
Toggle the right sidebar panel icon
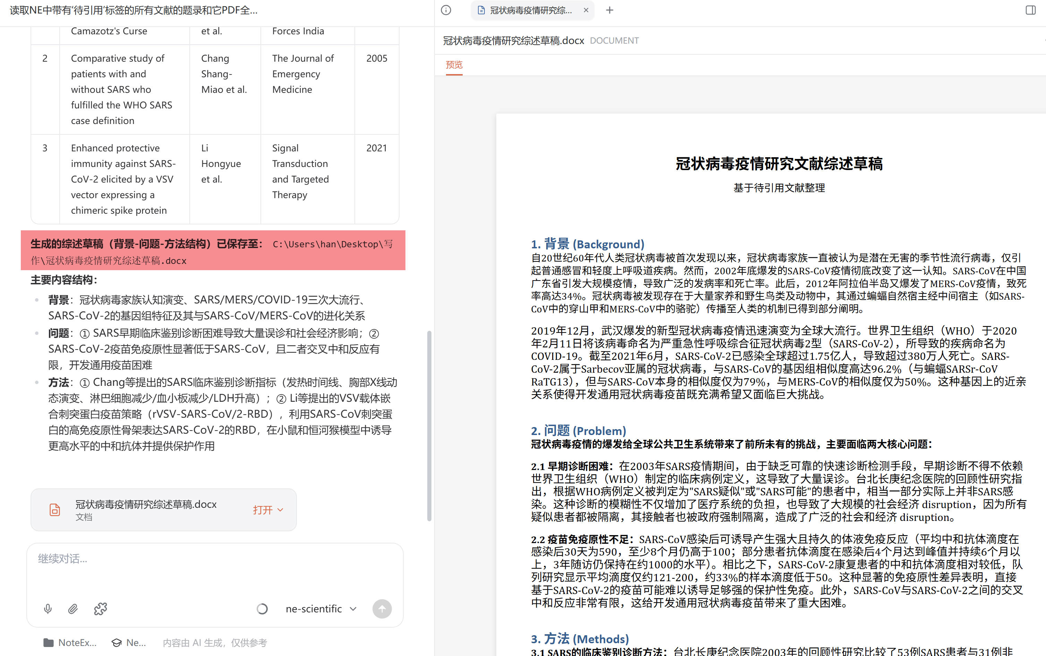pos(1030,10)
